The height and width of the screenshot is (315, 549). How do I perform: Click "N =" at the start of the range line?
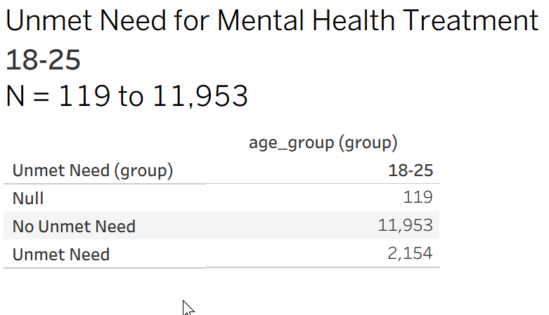coord(28,97)
